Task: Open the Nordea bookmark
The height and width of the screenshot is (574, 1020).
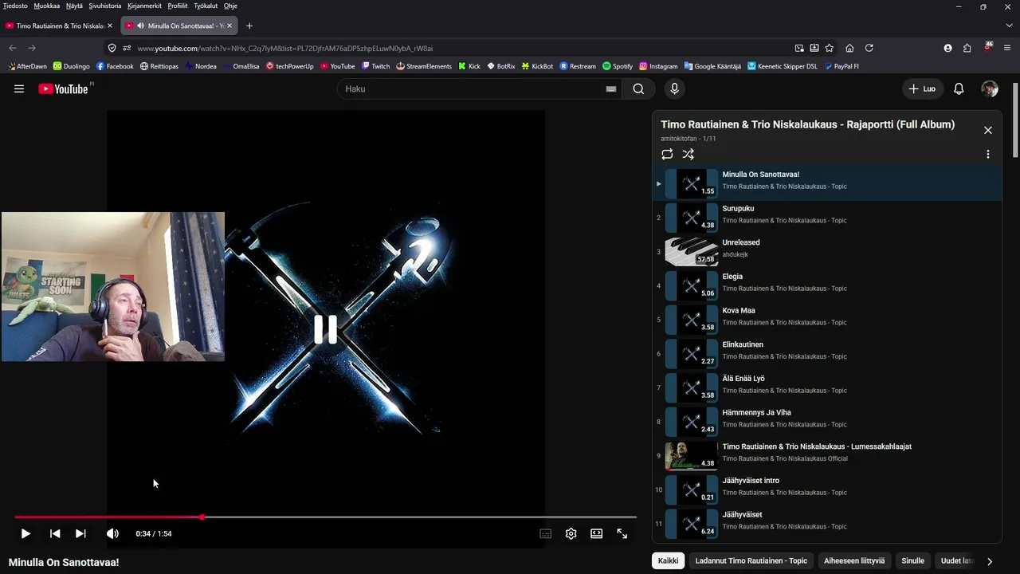Action: pos(201,66)
